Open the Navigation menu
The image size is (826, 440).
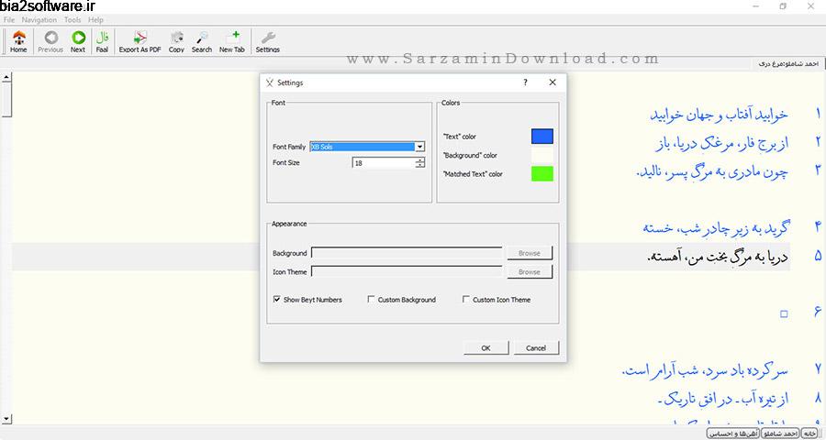tap(39, 19)
